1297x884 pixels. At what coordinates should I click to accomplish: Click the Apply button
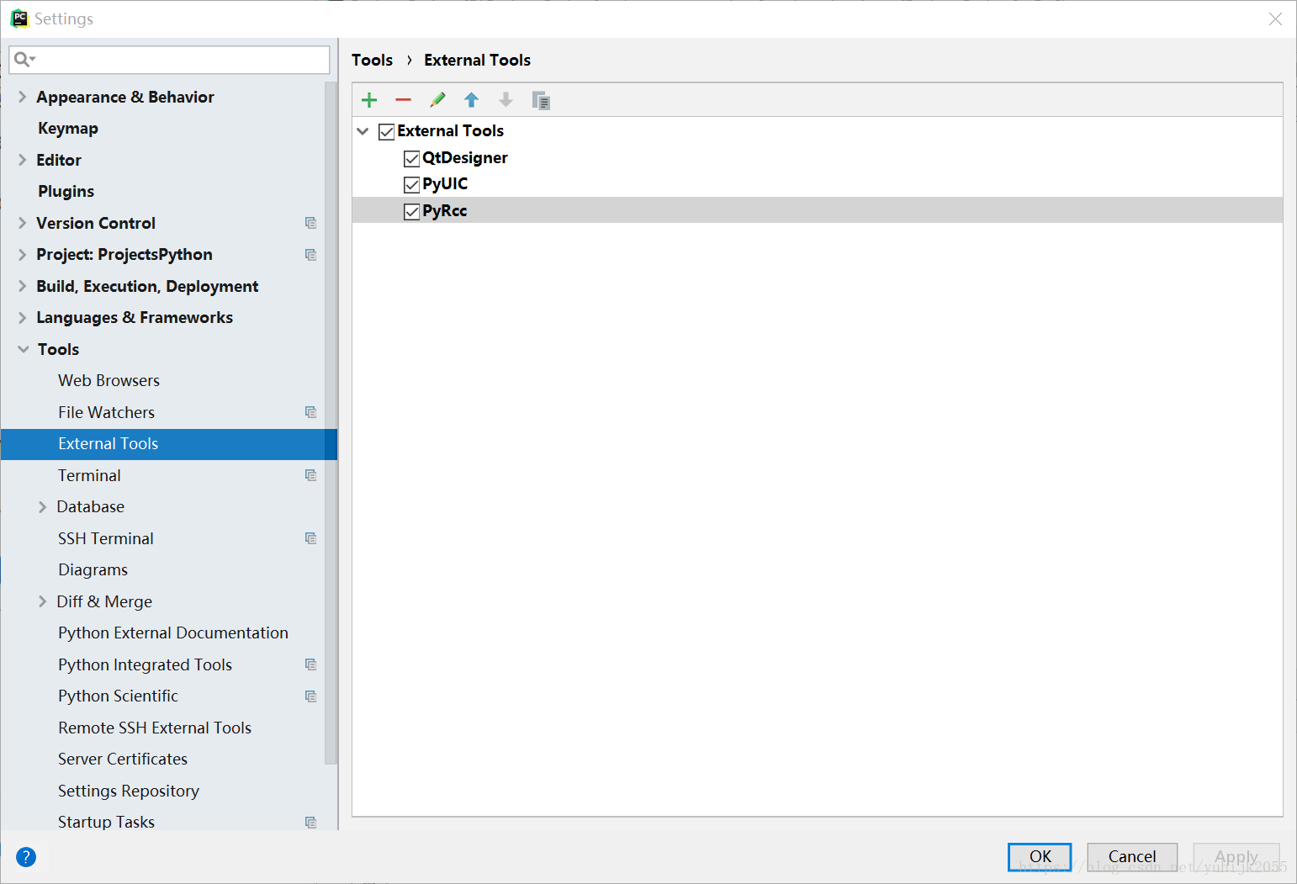1236,857
